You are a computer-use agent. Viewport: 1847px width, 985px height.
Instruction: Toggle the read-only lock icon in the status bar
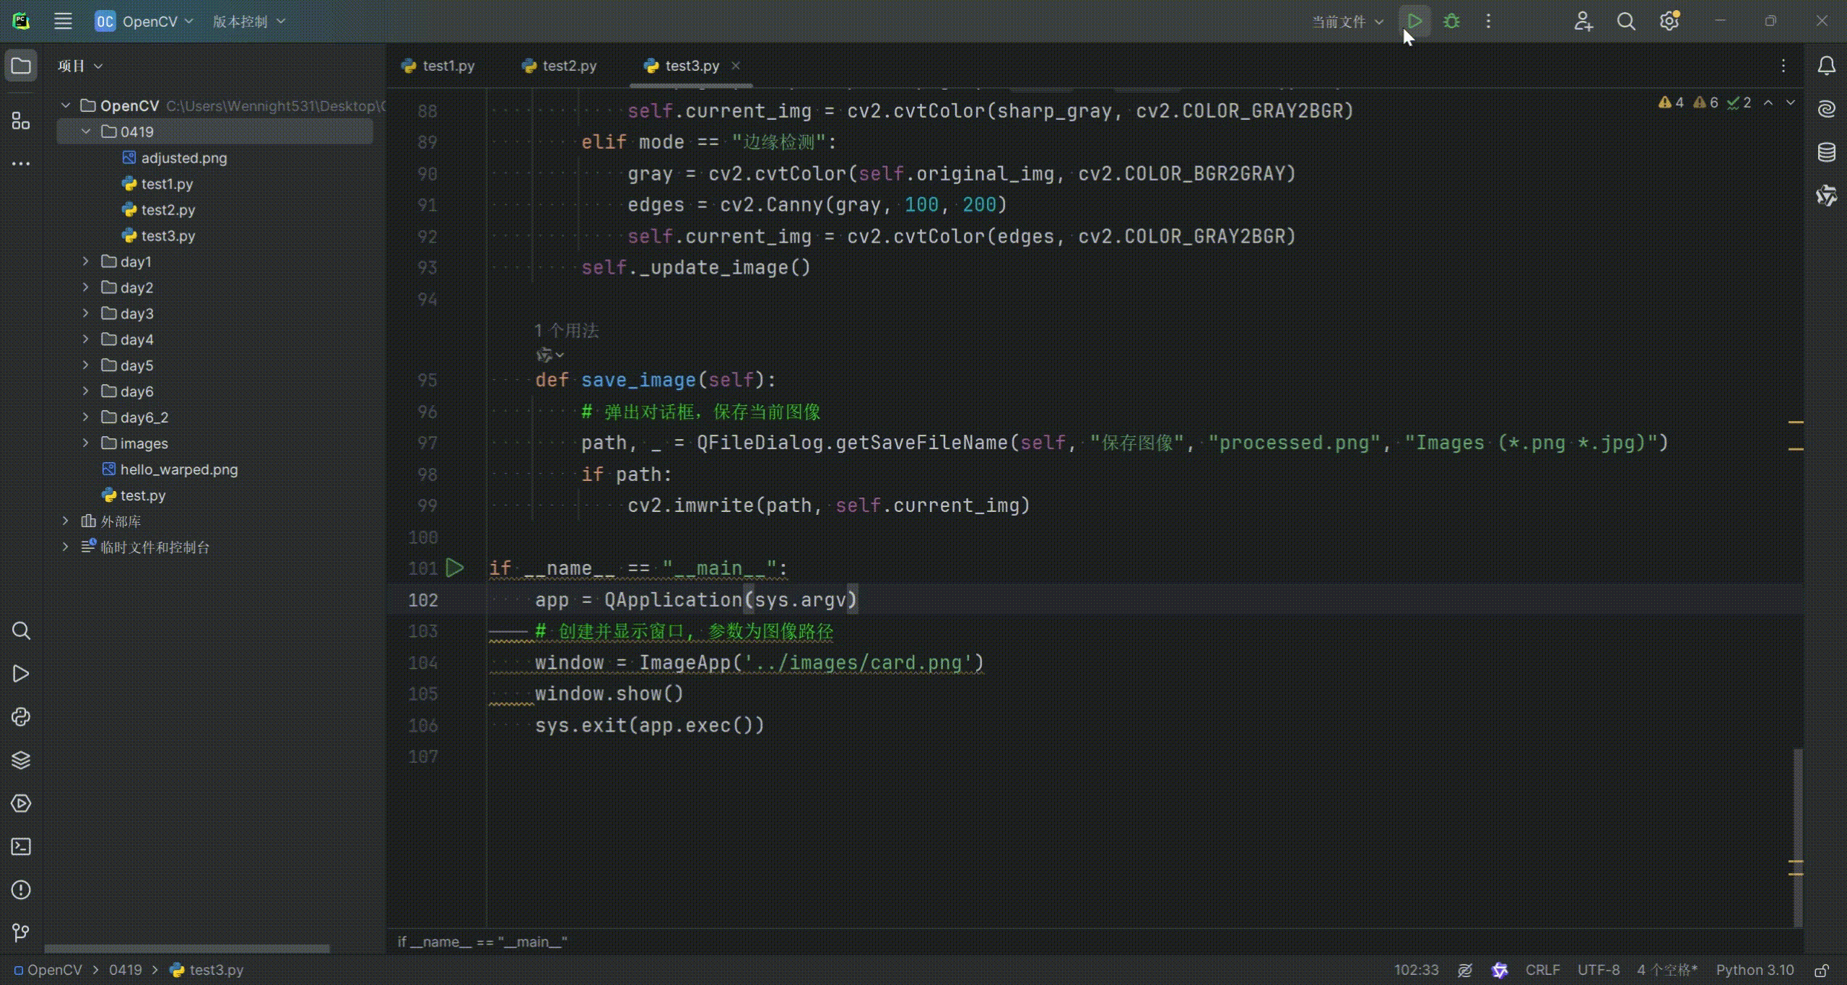click(x=1822, y=970)
